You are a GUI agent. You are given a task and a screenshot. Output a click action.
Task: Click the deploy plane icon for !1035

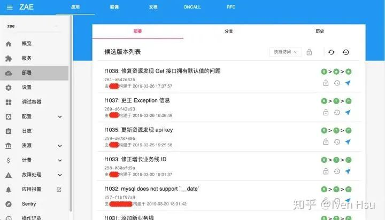pyautogui.click(x=348, y=142)
